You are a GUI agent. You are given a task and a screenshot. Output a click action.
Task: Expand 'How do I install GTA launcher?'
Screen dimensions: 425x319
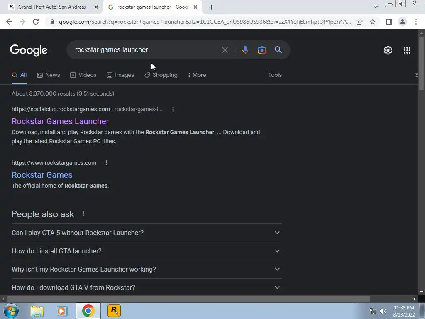[x=147, y=251]
